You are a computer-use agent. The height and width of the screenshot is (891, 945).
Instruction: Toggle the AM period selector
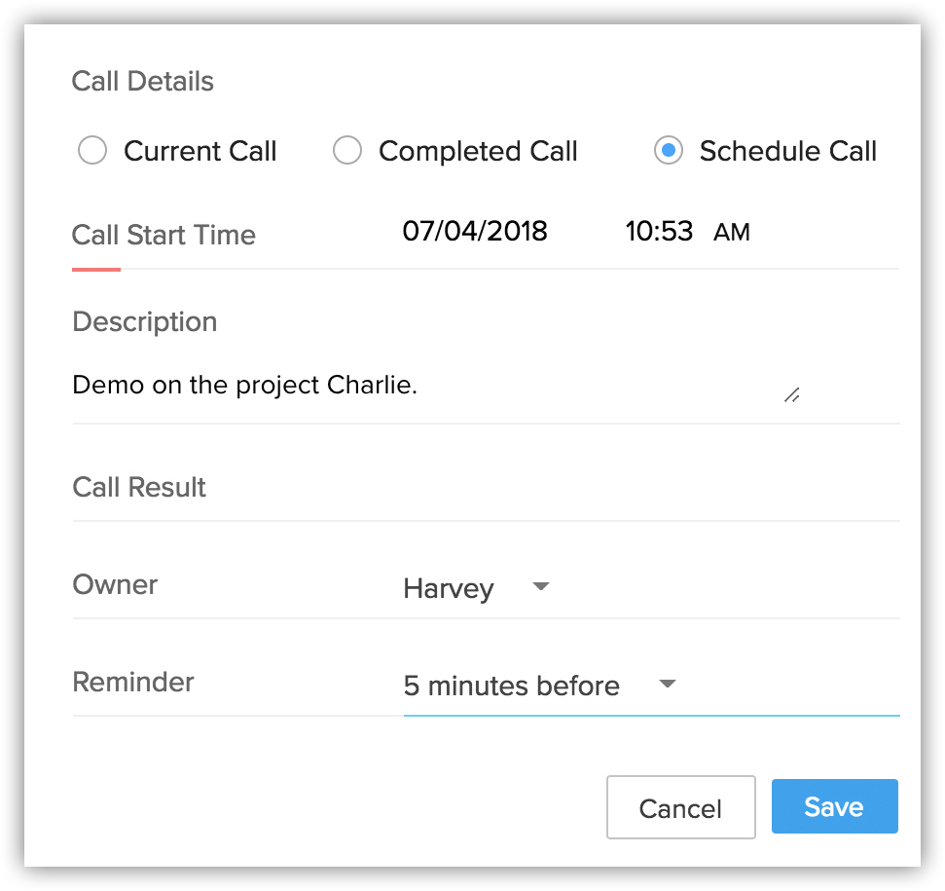click(x=732, y=233)
